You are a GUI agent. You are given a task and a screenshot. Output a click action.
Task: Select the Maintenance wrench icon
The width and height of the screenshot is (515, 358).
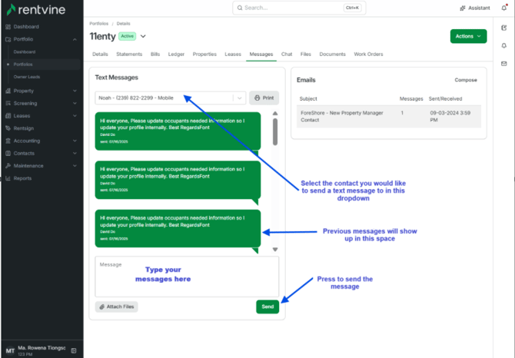[x=8, y=166]
